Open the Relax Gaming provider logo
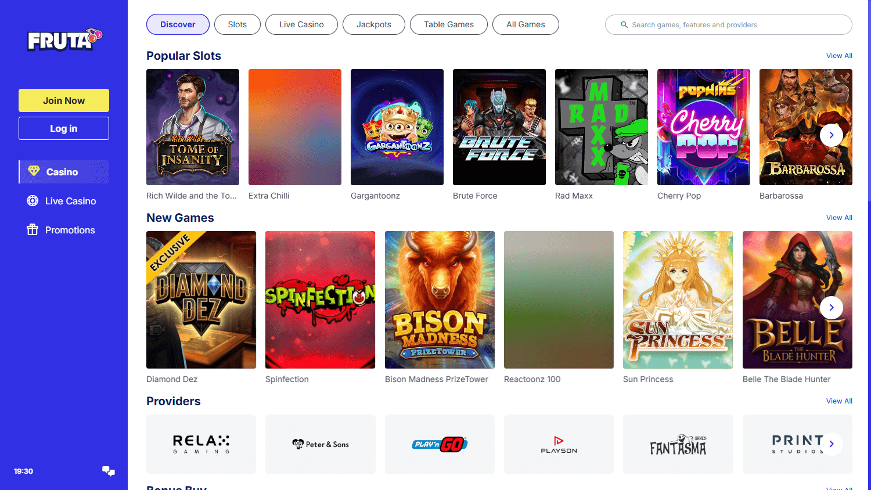 pyautogui.click(x=200, y=444)
